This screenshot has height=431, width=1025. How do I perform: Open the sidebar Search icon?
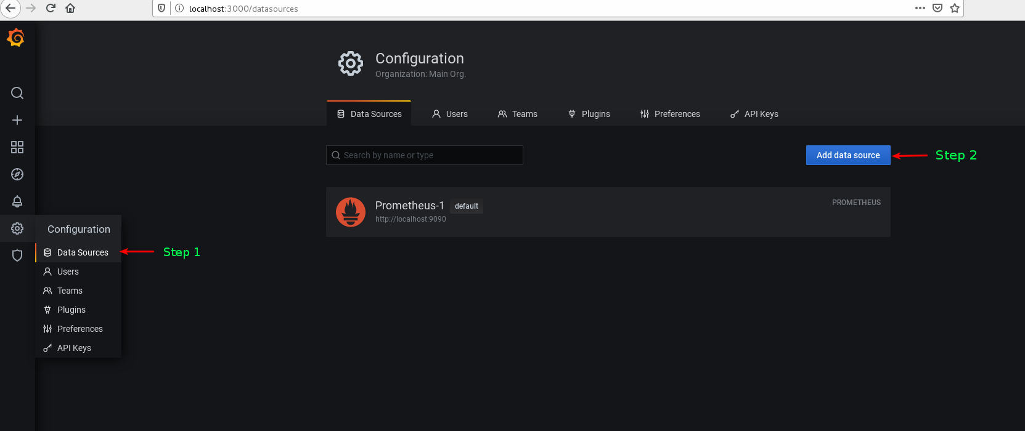point(17,93)
